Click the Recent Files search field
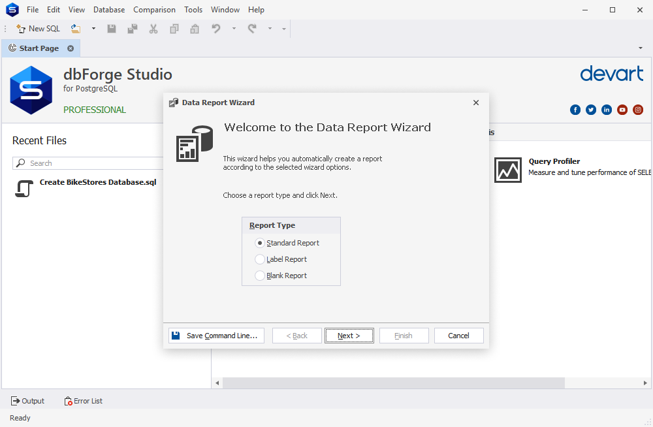 [88, 163]
